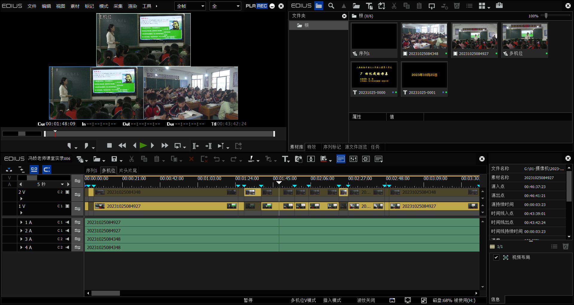
Task: Jump to next edit point
Action: [208, 146]
